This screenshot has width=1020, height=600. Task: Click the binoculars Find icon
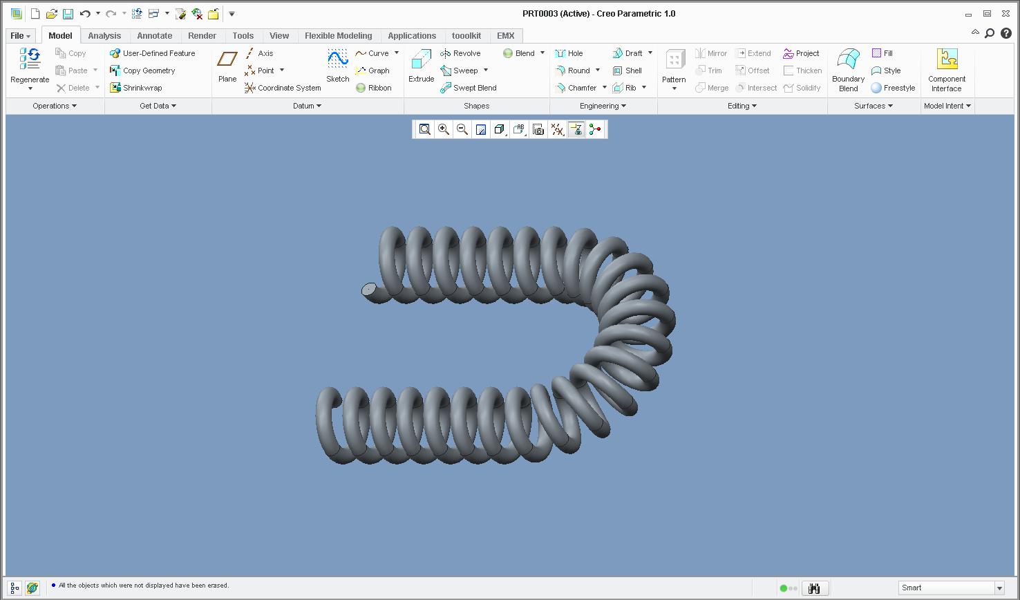click(813, 588)
